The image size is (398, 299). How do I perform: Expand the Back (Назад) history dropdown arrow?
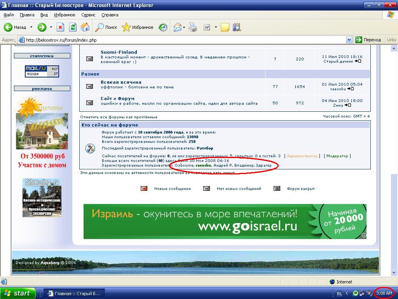[x=31, y=27]
